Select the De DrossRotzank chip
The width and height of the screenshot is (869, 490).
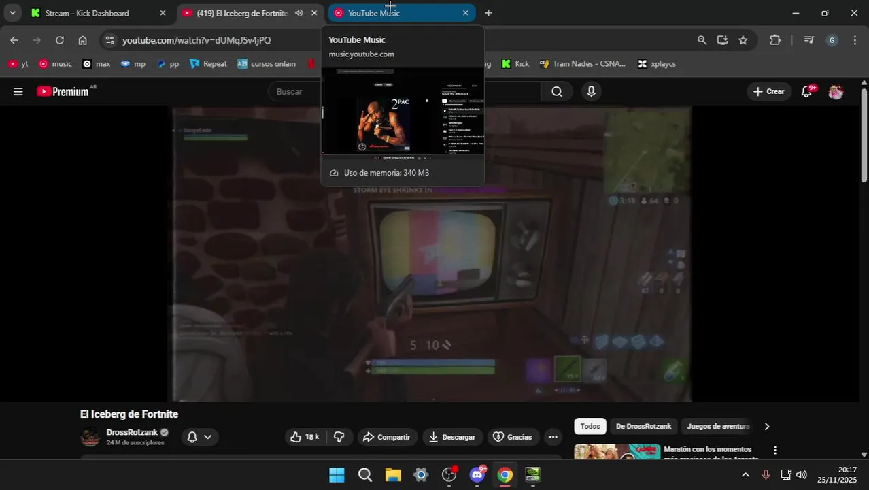643,427
